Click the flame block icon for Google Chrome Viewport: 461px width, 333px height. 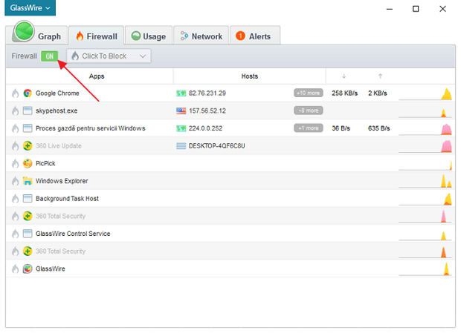(x=16, y=93)
